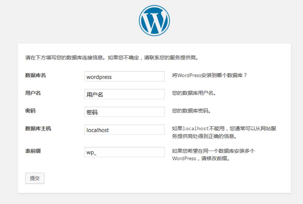Edit the 数据库主机 field showing localhost

pos(124,129)
